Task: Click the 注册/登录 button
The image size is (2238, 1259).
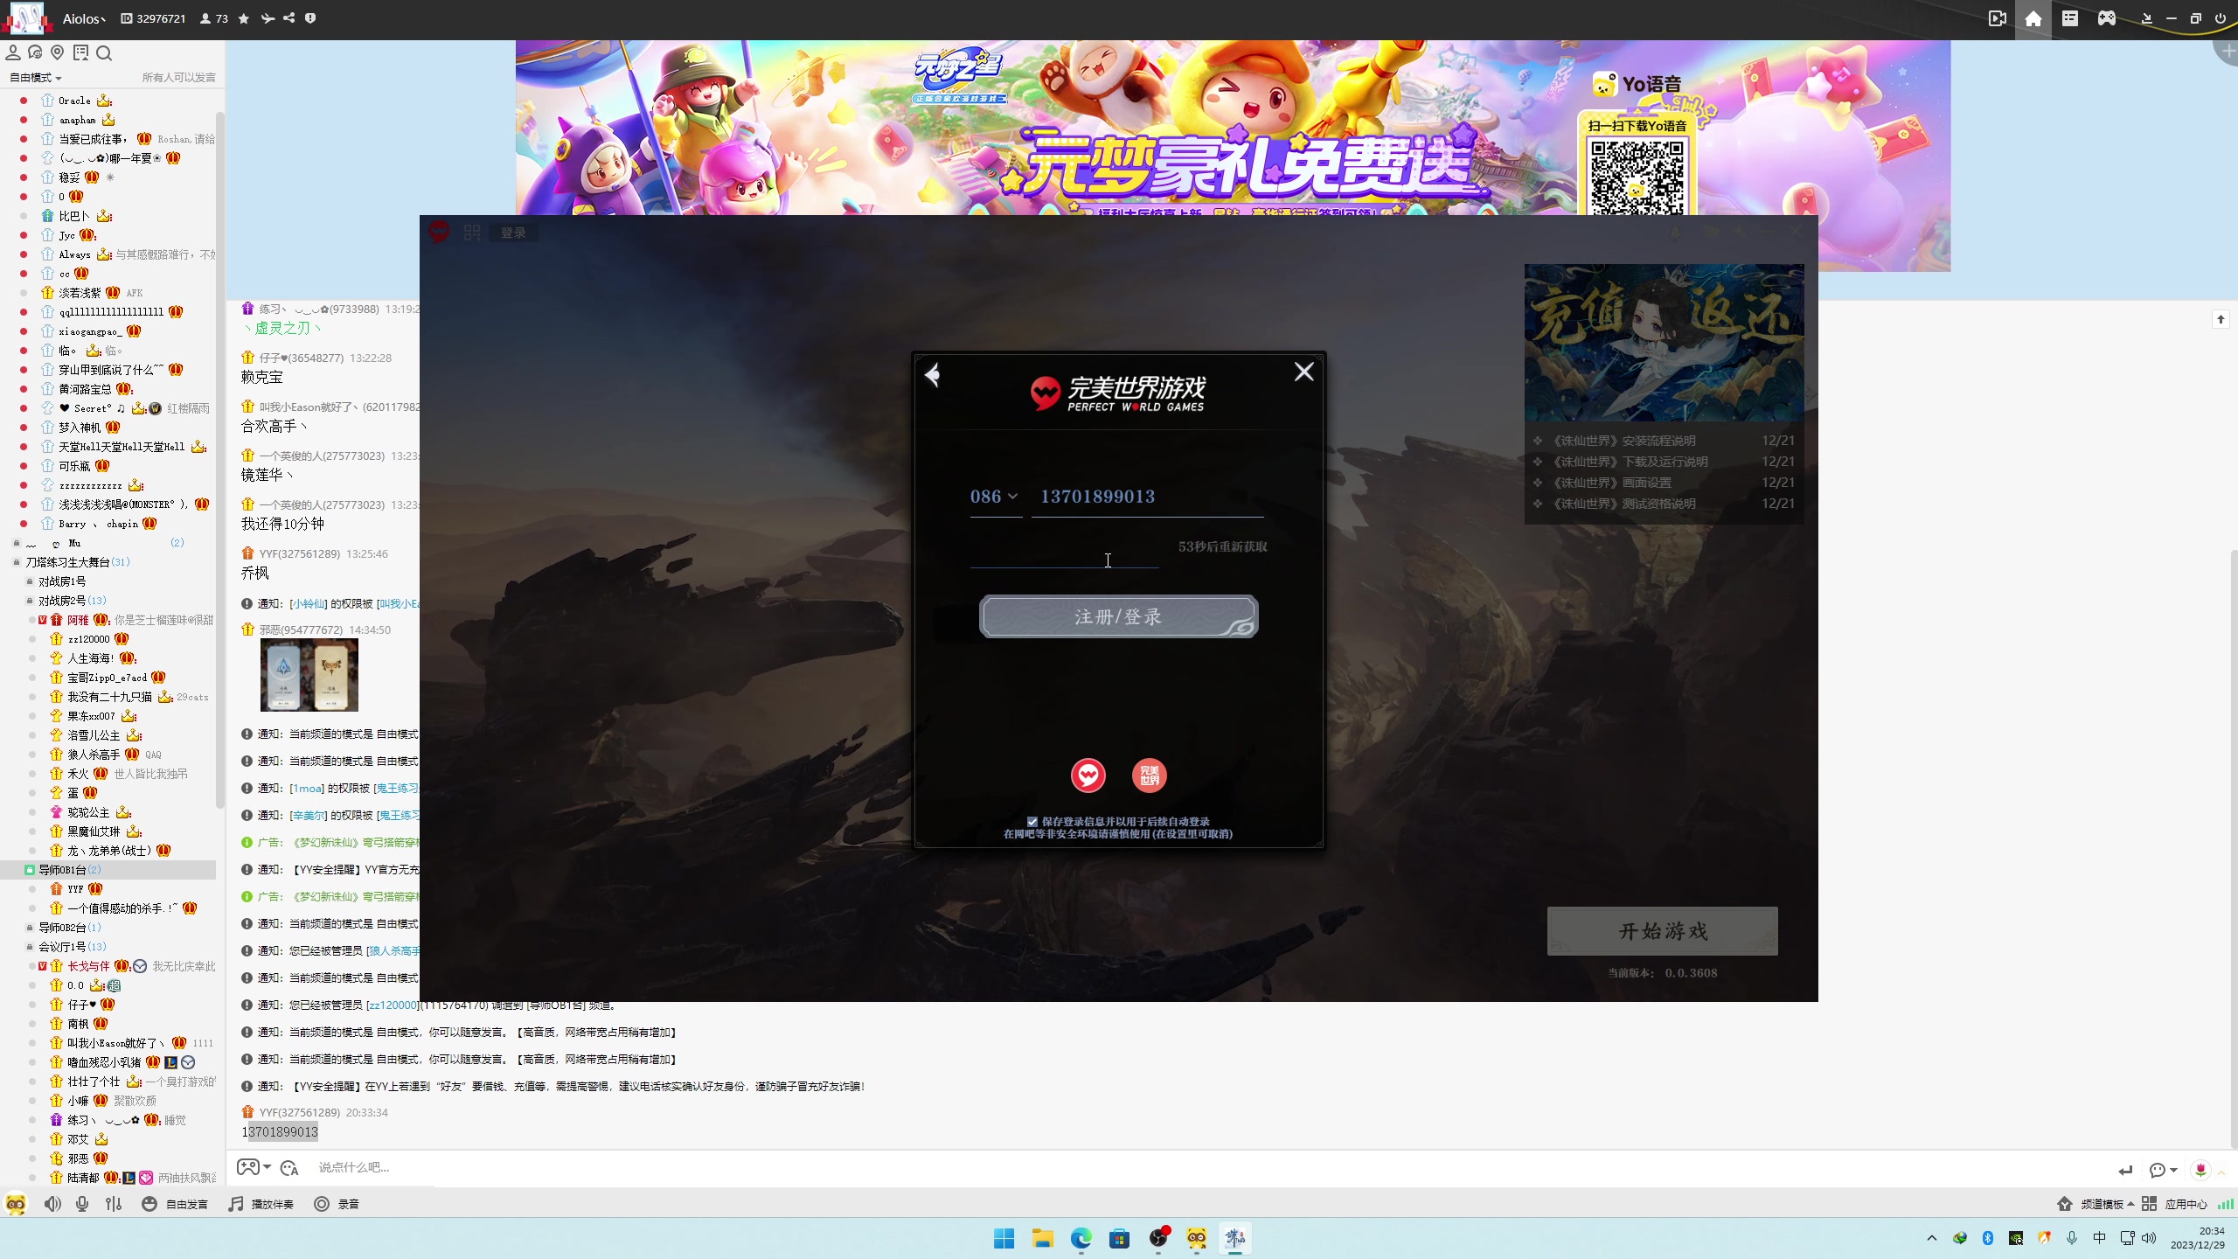Action: click(1119, 617)
